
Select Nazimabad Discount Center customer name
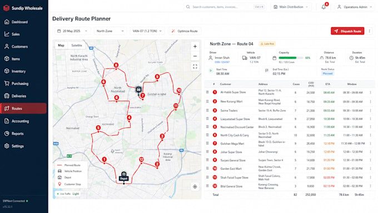coord(237,127)
